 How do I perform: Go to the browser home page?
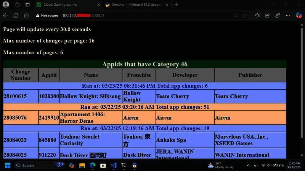(x=26, y=16)
